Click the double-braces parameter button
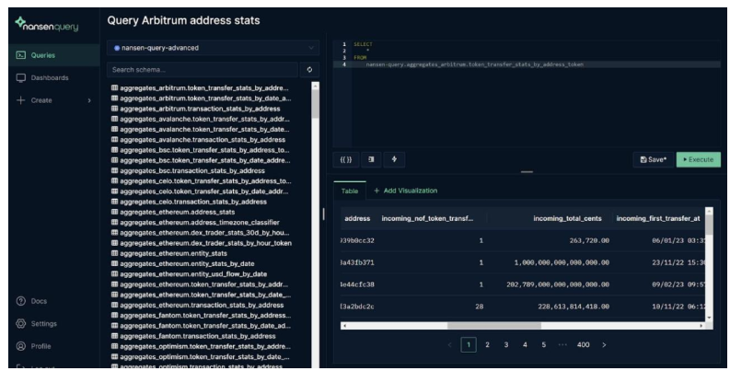 click(x=346, y=159)
